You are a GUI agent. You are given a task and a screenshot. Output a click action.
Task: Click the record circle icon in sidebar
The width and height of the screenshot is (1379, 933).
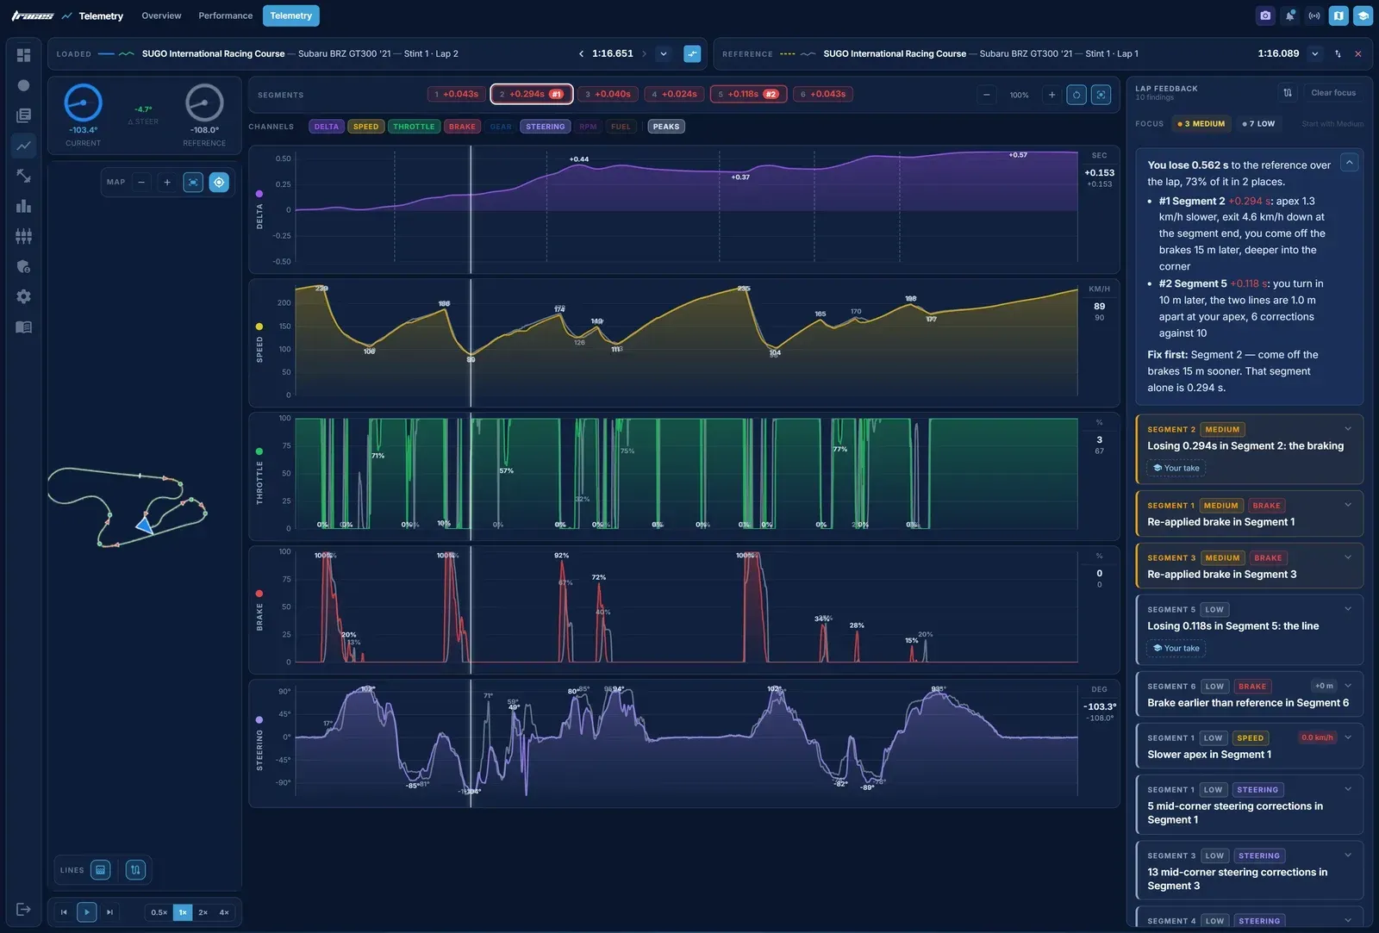coord(23,85)
